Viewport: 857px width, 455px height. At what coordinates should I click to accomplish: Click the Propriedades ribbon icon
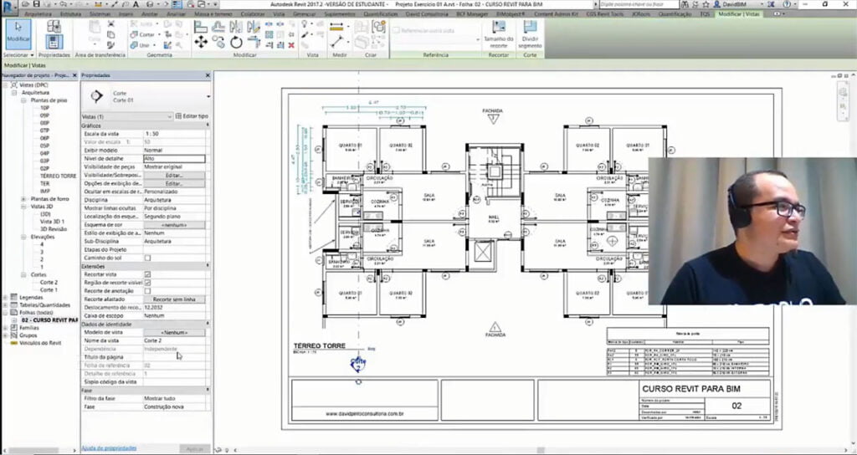54,37
